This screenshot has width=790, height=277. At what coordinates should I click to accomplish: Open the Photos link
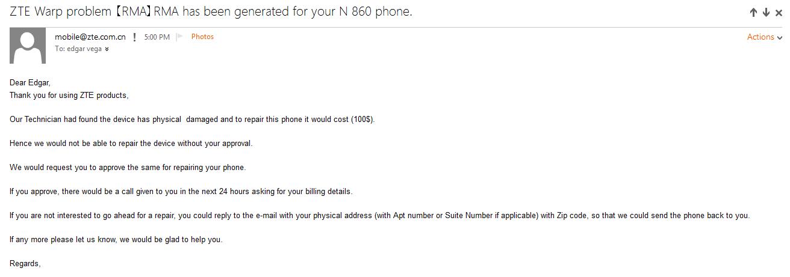pyautogui.click(x=202, y=37)
